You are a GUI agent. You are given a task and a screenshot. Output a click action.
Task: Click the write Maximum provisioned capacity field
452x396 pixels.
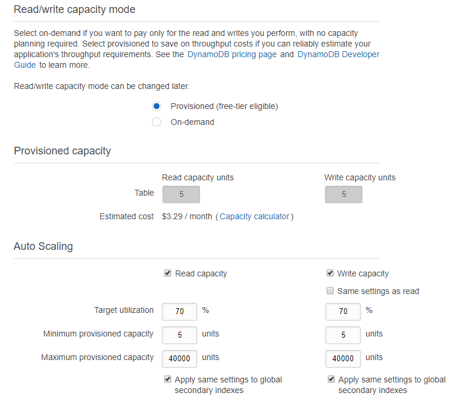click(x=343, y=358)
